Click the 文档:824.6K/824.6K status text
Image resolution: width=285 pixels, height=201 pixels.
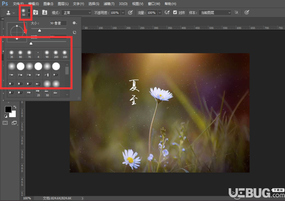57,198
